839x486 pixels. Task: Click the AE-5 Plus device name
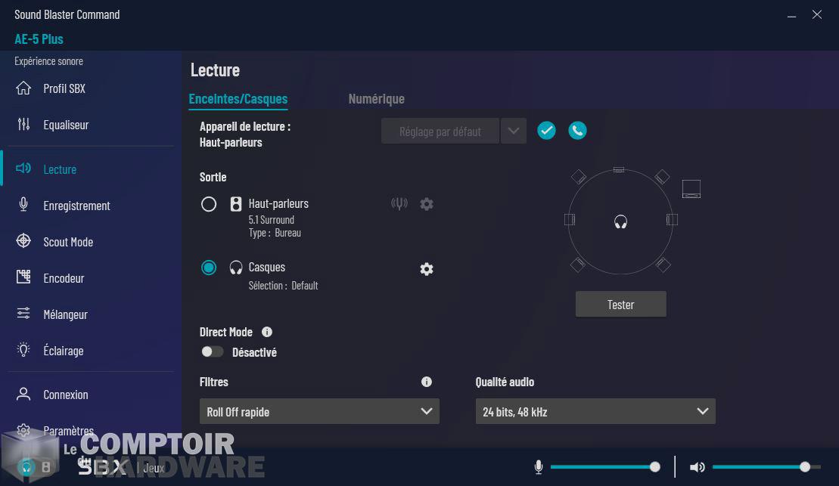click(39, 39)
